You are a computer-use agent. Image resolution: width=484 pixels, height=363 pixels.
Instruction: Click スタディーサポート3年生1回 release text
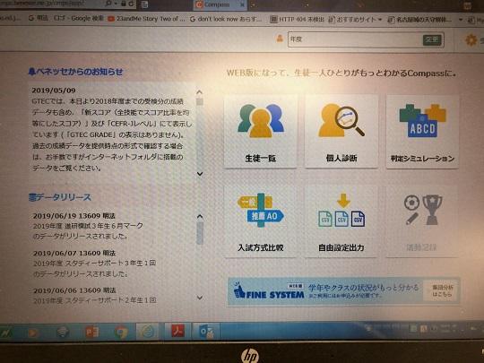pos(94,264)
